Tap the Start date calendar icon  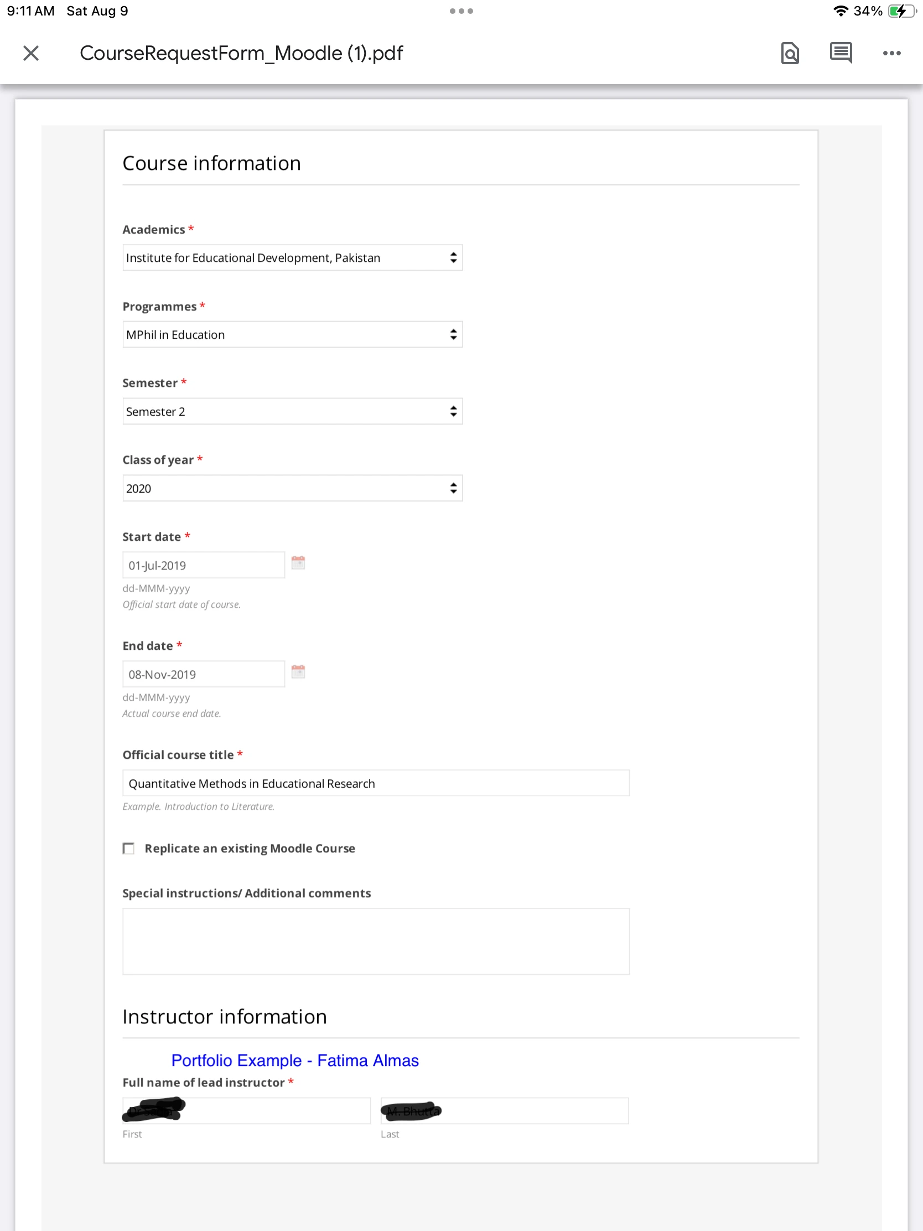tap(298, 562)
